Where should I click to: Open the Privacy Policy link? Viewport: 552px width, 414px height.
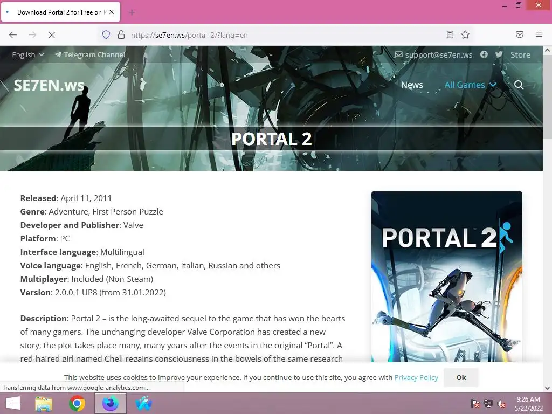pos(416,377)
